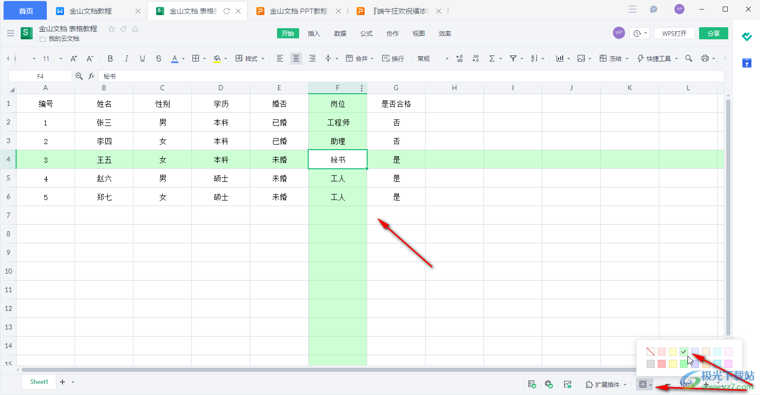
Task: Increase decimal places
Action: click(459, 58)
